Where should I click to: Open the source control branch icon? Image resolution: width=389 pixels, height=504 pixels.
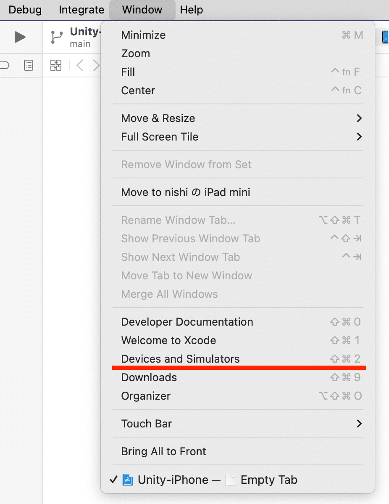(56, 37)
